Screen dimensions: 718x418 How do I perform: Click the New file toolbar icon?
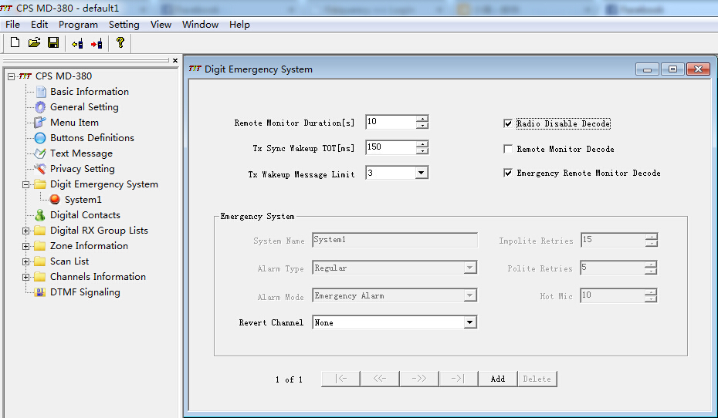point(15,42)
